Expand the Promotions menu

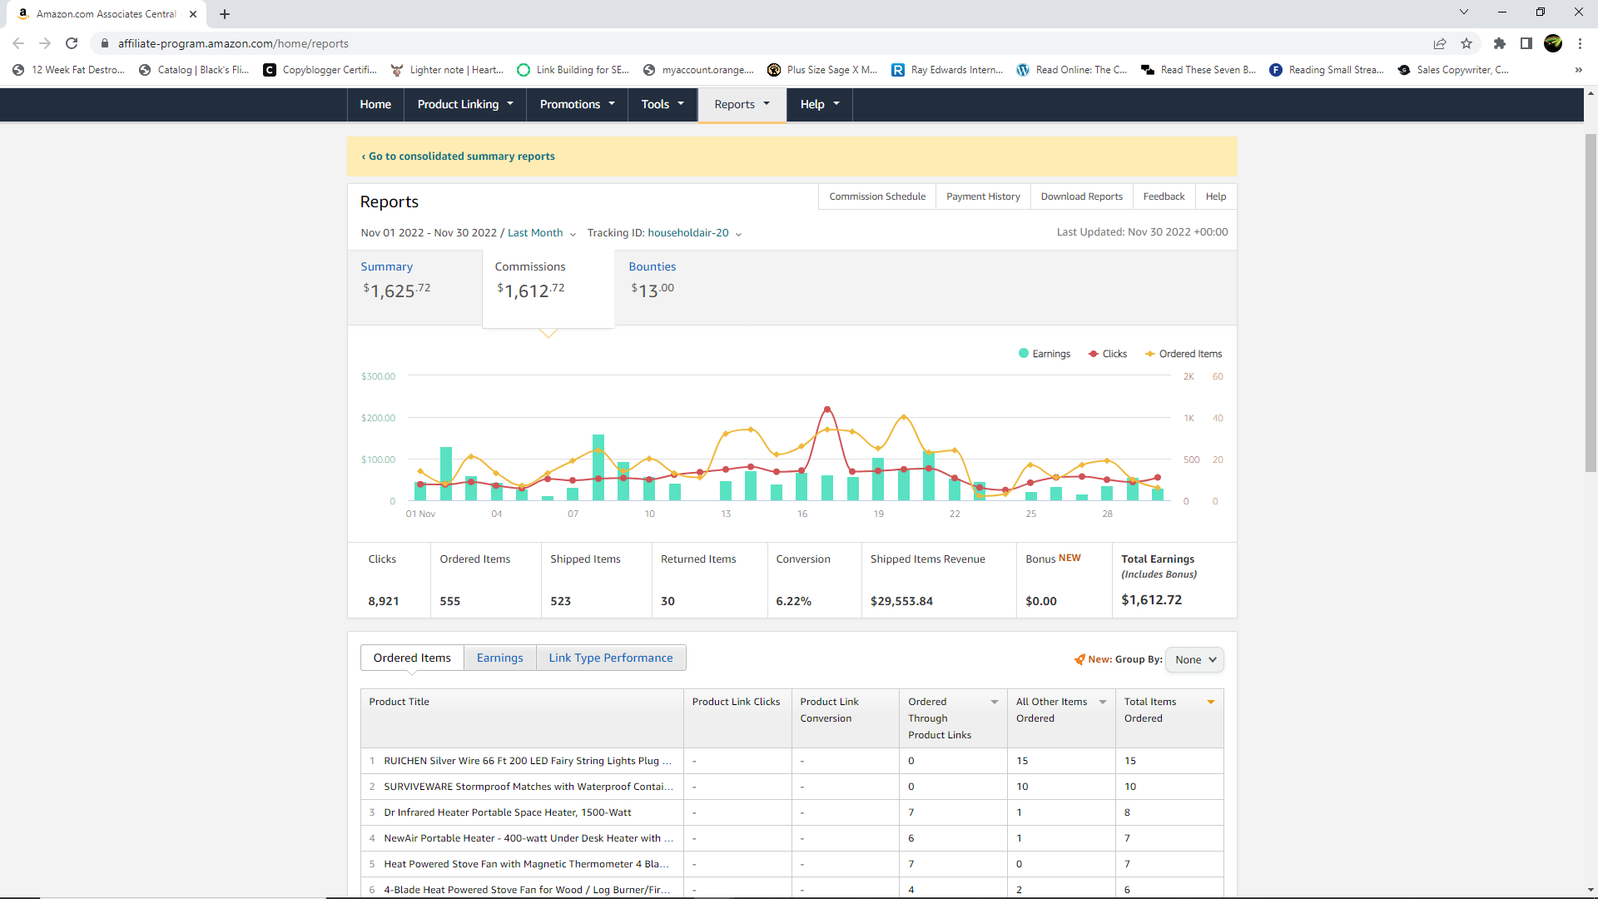578,104
